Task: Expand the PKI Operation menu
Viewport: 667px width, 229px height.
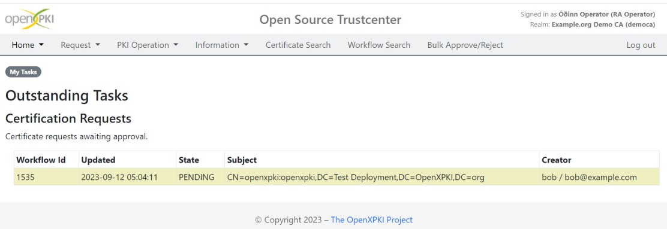Action: tap(148, 45)
